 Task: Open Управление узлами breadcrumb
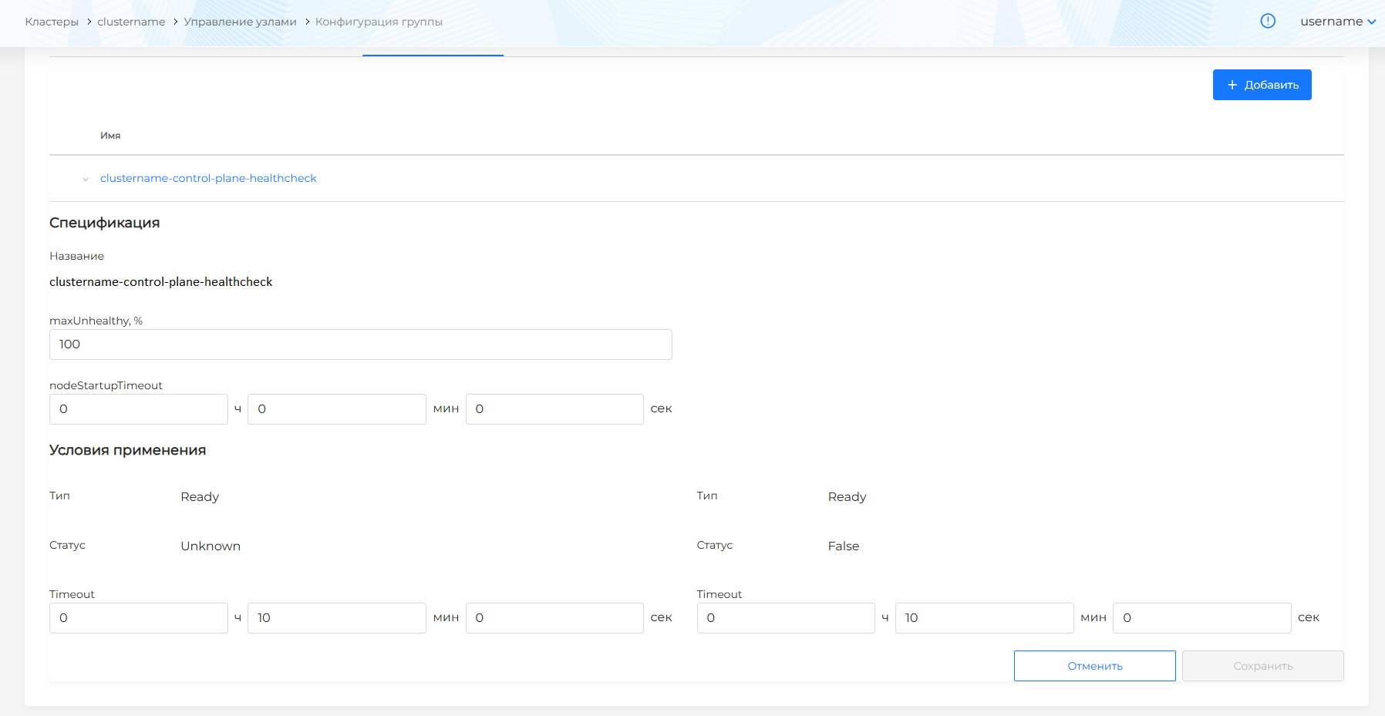coord(240,22)
